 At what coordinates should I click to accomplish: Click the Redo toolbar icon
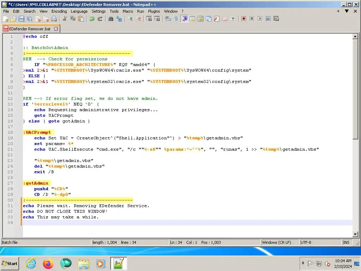pos(100,19)
